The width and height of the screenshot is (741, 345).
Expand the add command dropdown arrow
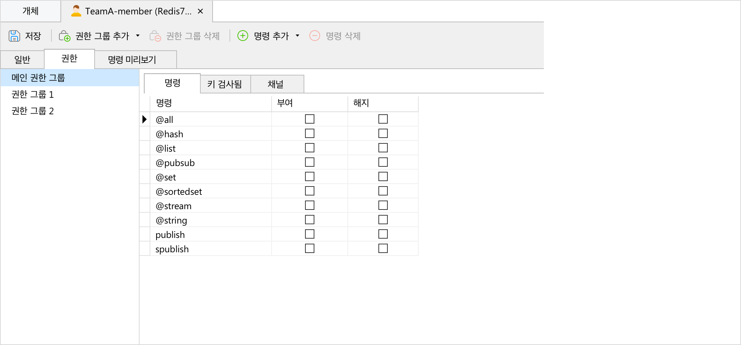click(x=297, y=36)
